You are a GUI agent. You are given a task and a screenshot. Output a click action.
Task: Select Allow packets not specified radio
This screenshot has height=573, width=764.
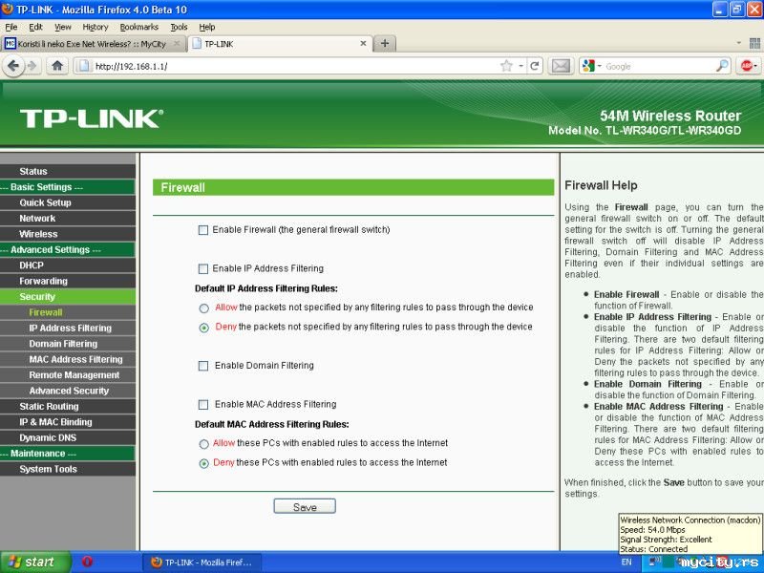point(203,308)
